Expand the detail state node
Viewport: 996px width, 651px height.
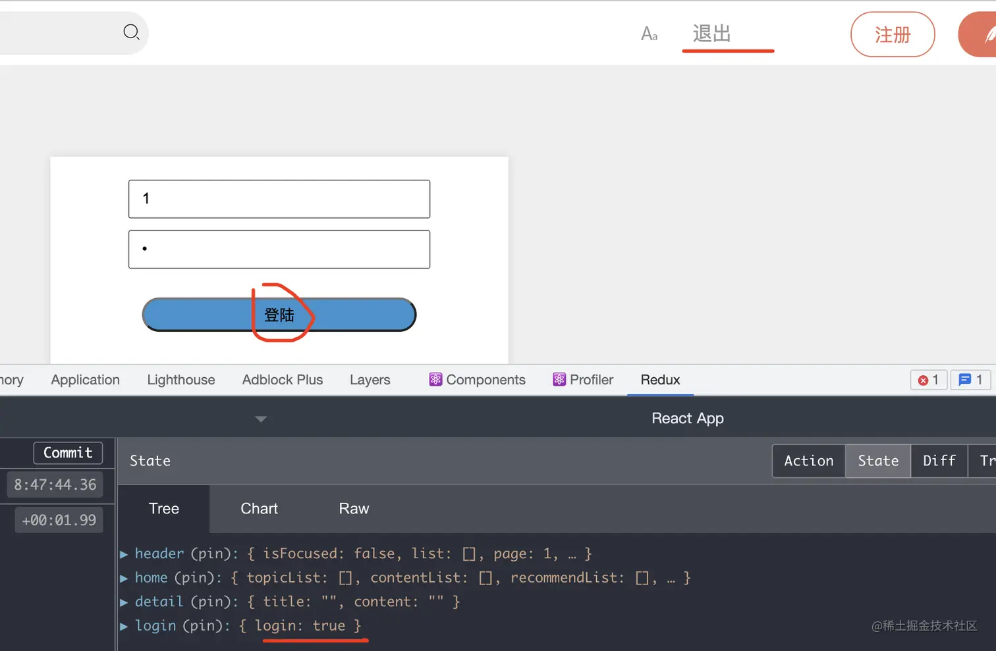point(124,602)
